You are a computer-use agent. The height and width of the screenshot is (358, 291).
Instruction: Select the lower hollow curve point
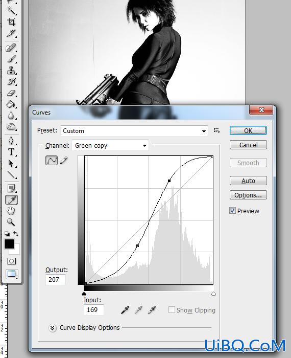coord(137,246)
